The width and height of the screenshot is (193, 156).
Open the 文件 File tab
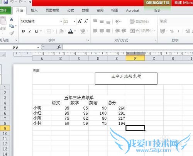click(x=5, y=10)
